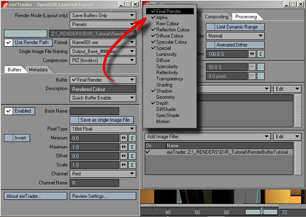Toggle the Invert checkbox
Viewport: 306px width, 217px height.
(8, 138)
